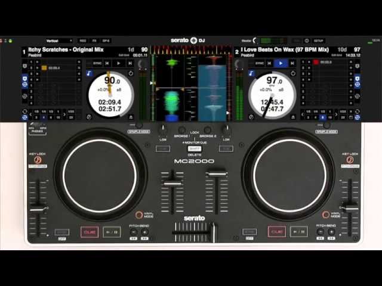
Task: Select the 1/2 beat loop on deck 1
Action: pos(51,111)
